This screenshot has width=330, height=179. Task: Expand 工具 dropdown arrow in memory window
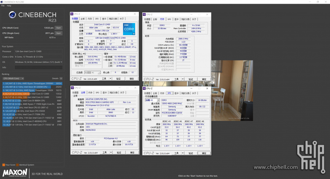(x=183, y=79)
